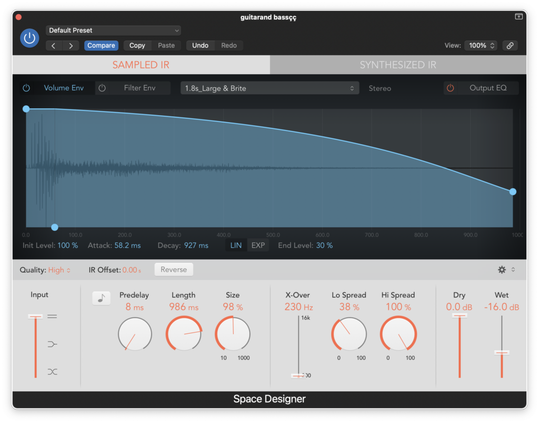Click the link icon beside View

(x=510, y=45)
